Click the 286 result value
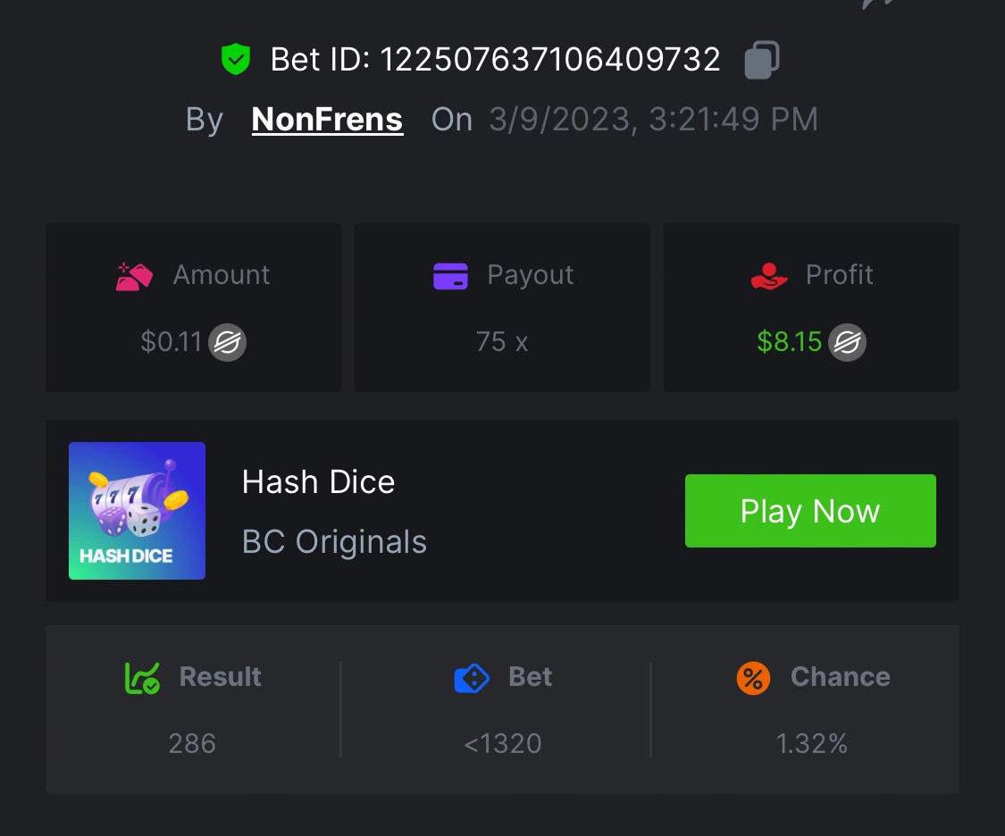The height and width of the screenshot is (836, 1005). [x=192, y=743]
